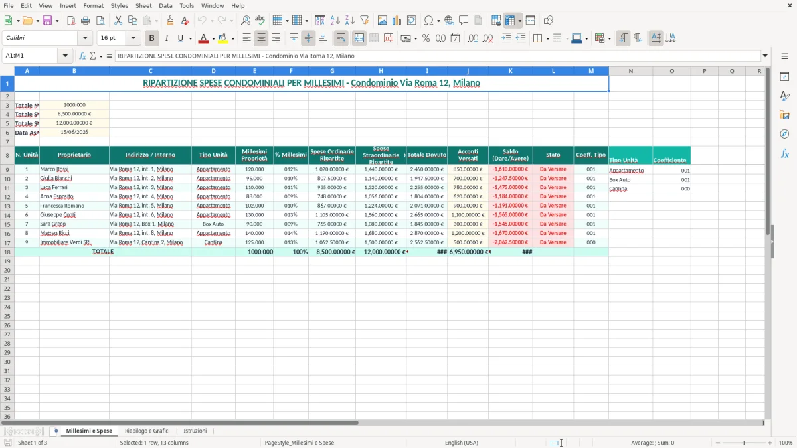Screen dimensions: 797x448
Task: Insert an image
Action: point(383,21)
